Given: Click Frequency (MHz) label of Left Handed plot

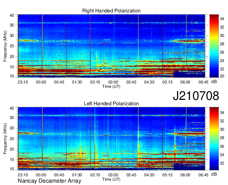Looking at the screenshot, I should [5, 139].
